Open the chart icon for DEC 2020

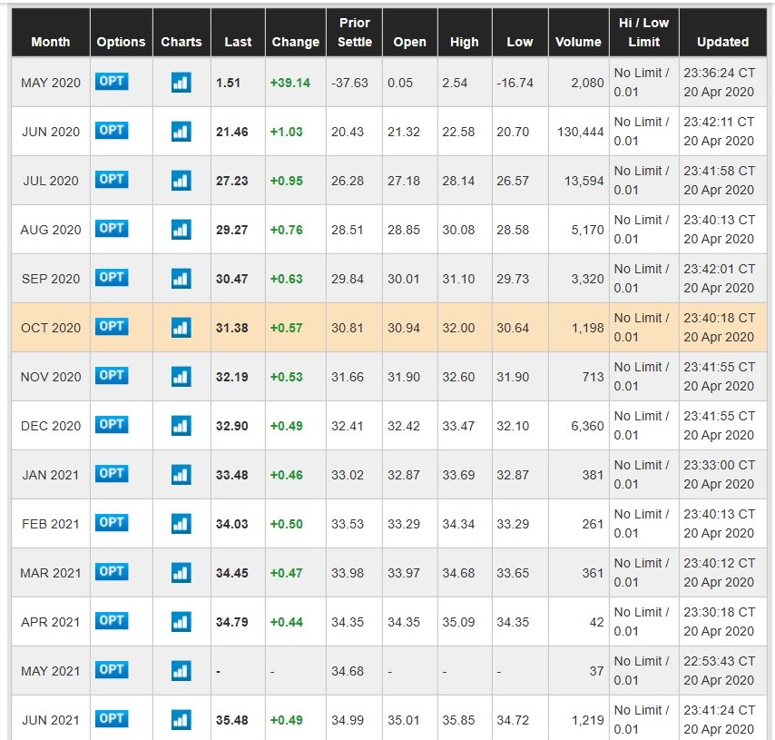click(181, 426)
